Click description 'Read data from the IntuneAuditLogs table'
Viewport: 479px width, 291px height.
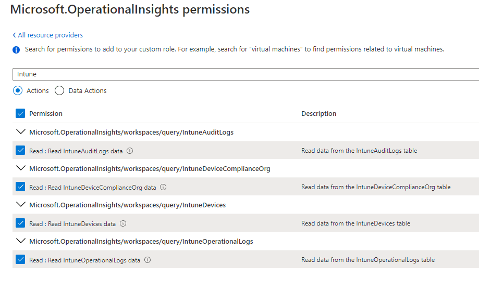click(x=359, y=151)
